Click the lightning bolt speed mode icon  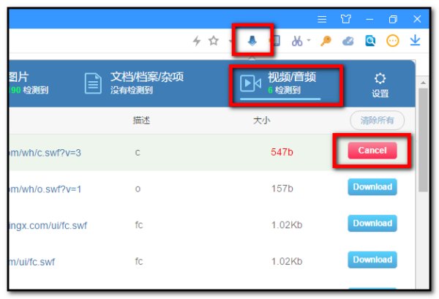(197, 41)
